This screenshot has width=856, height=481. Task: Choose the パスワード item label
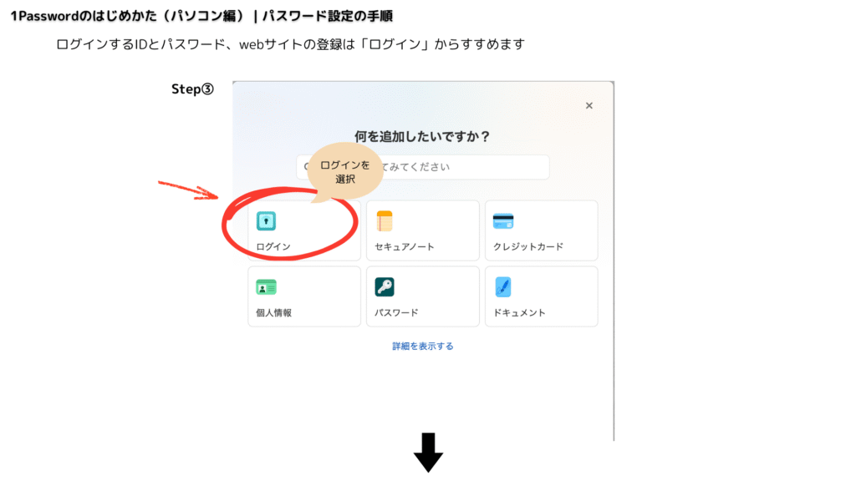pos(396,312)
